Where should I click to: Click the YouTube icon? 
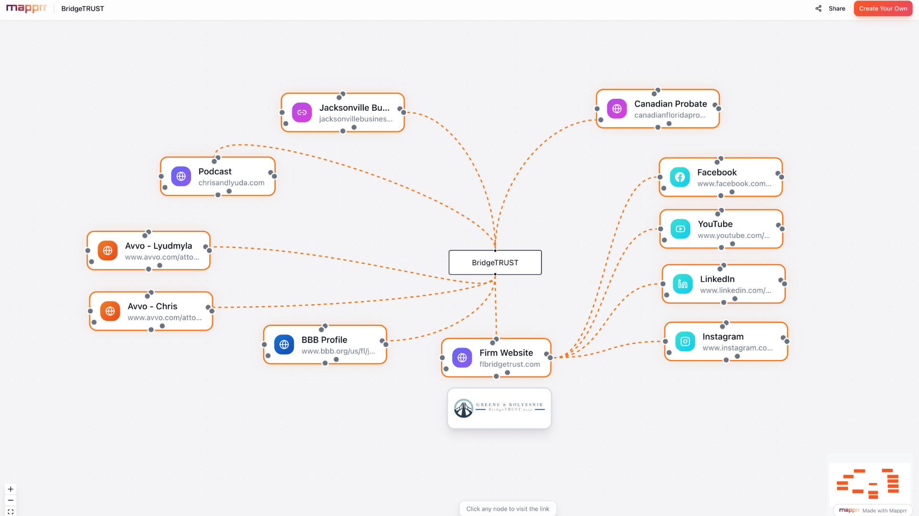[680, 229]
